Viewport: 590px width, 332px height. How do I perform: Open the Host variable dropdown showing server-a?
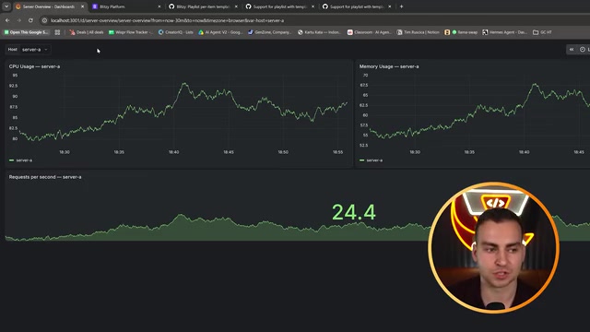35,49
